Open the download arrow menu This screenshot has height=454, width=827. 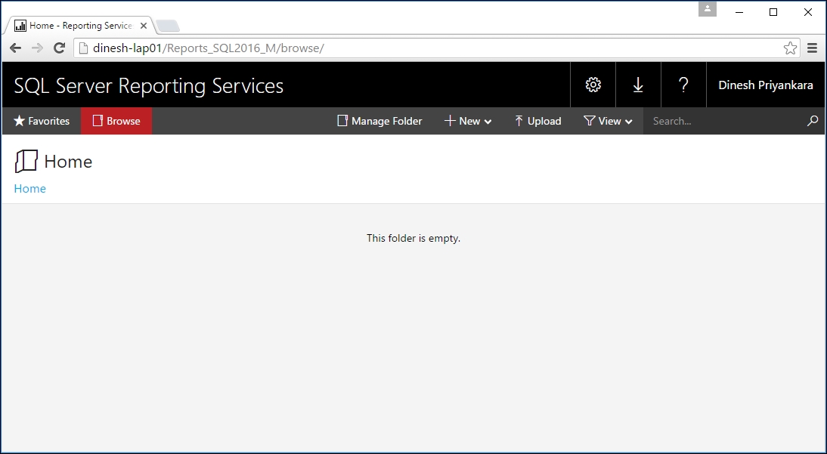(638, 85)
